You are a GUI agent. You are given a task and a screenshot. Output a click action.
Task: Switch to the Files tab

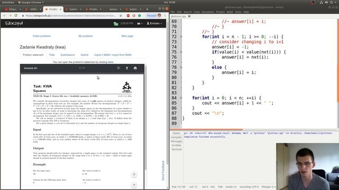[x=52, y=55]
